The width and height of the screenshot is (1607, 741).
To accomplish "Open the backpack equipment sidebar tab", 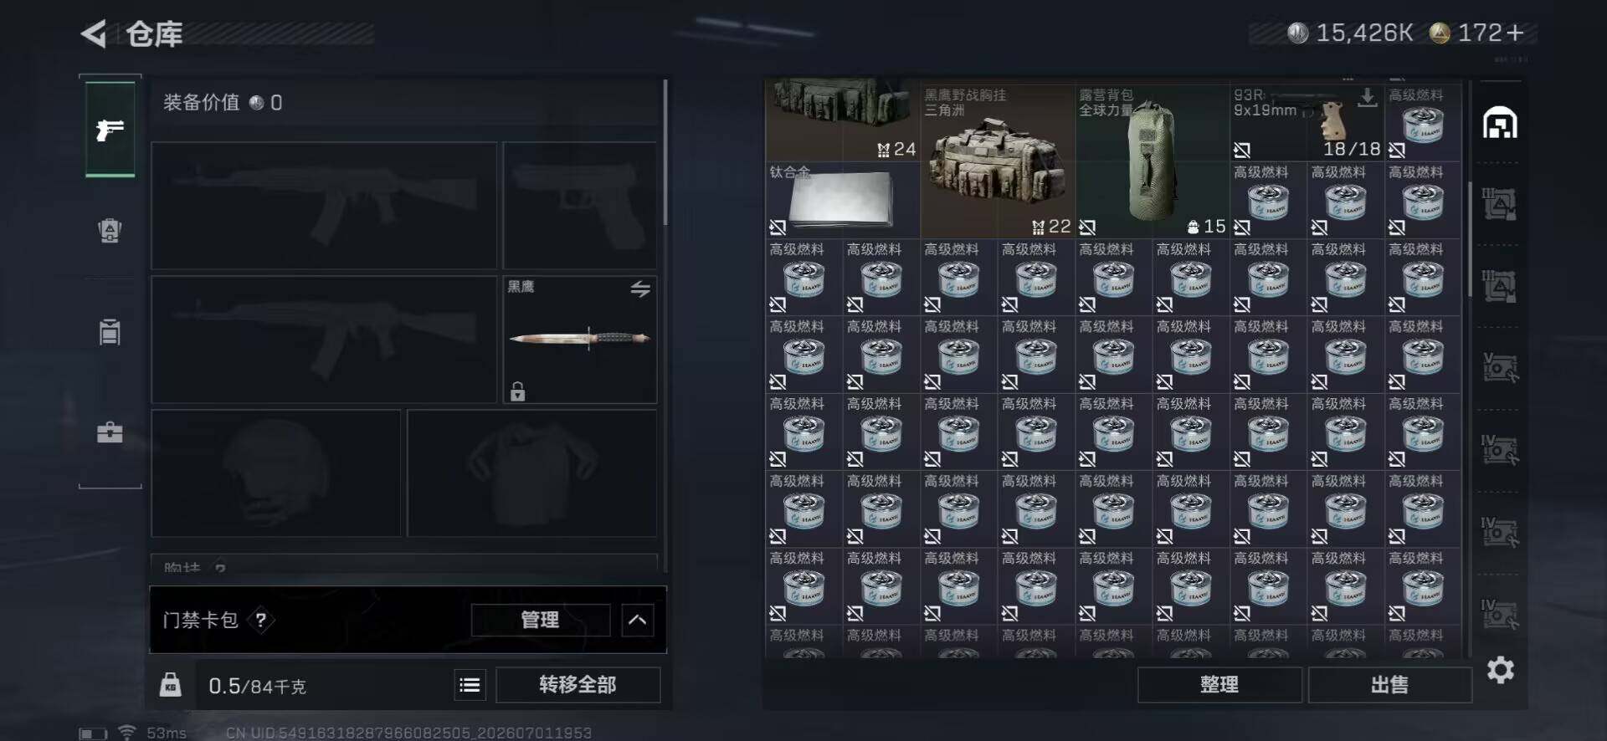I will click(x=110, y=230).
